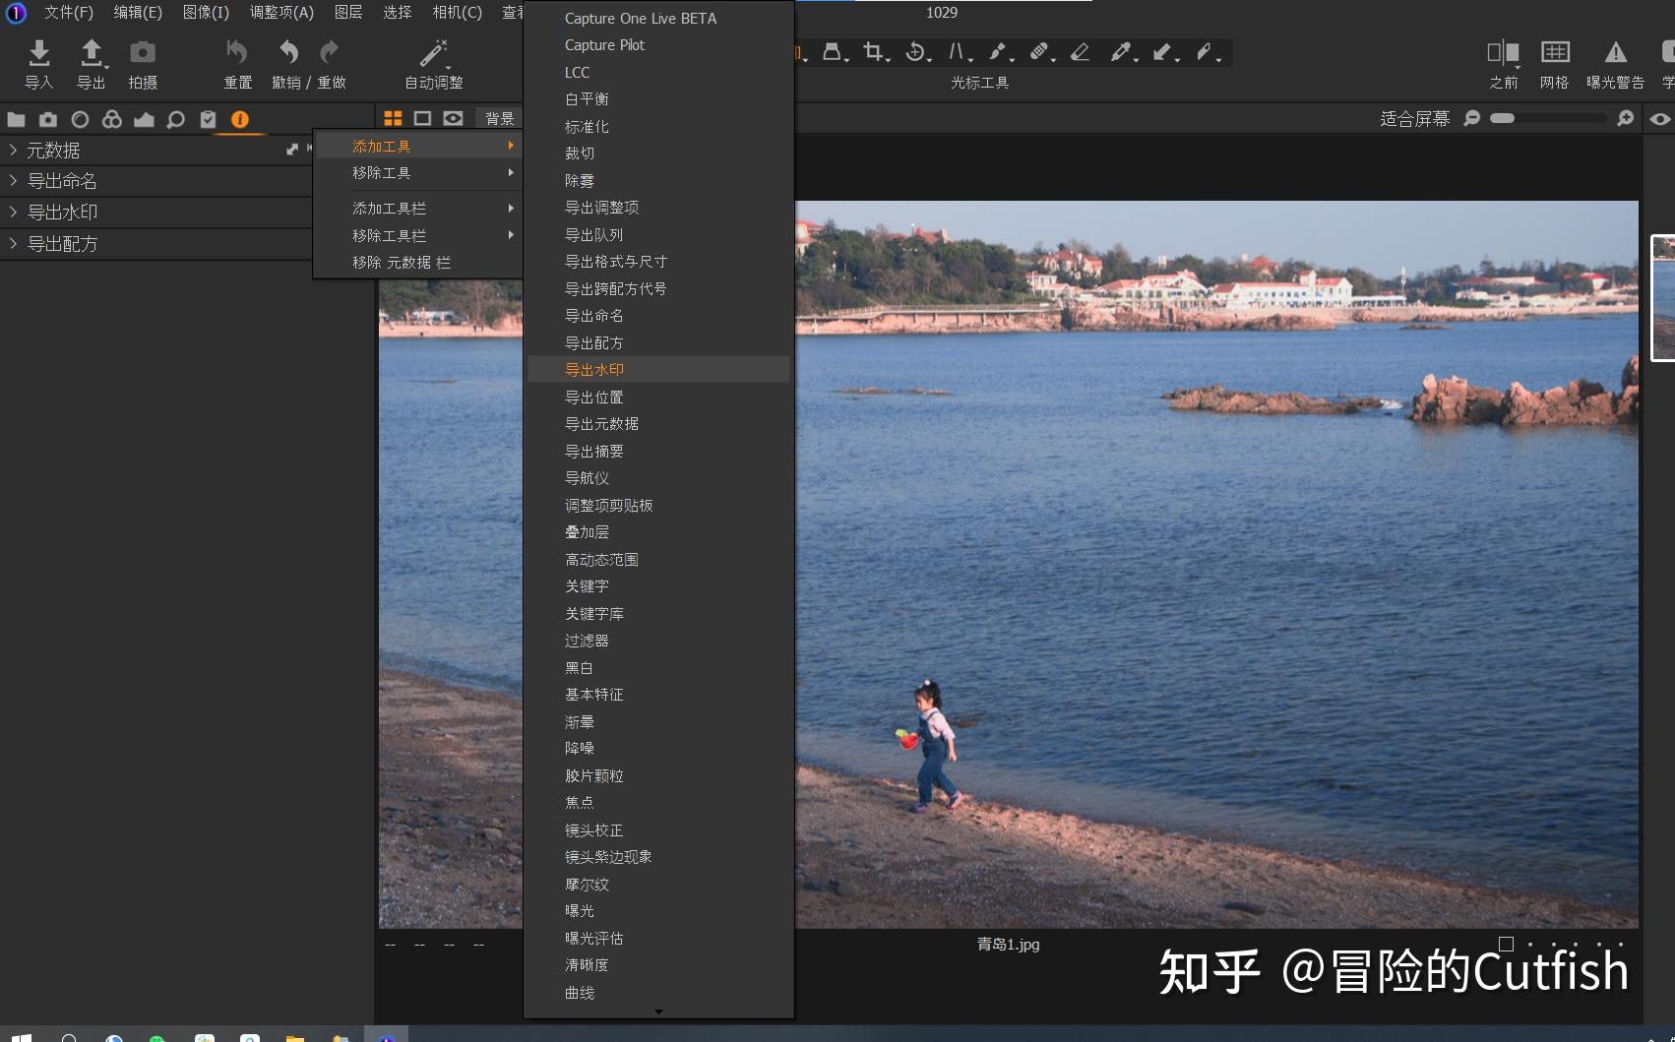Click the zoom in magnifier icon
Viewport: 1675px width, 1042px height.
tap(1626, 118)
